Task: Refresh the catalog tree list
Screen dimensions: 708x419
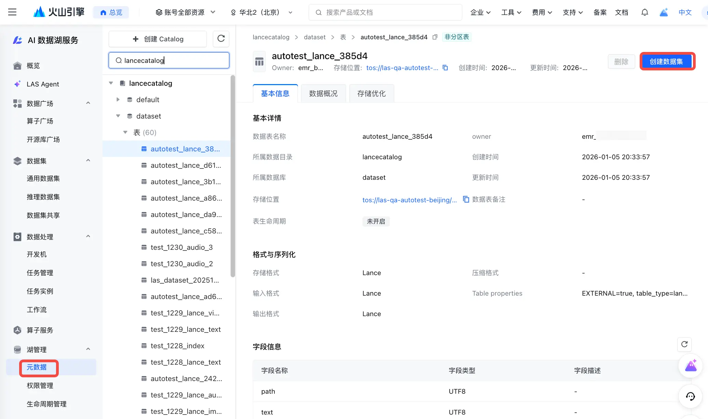Action: coord(221,39)
